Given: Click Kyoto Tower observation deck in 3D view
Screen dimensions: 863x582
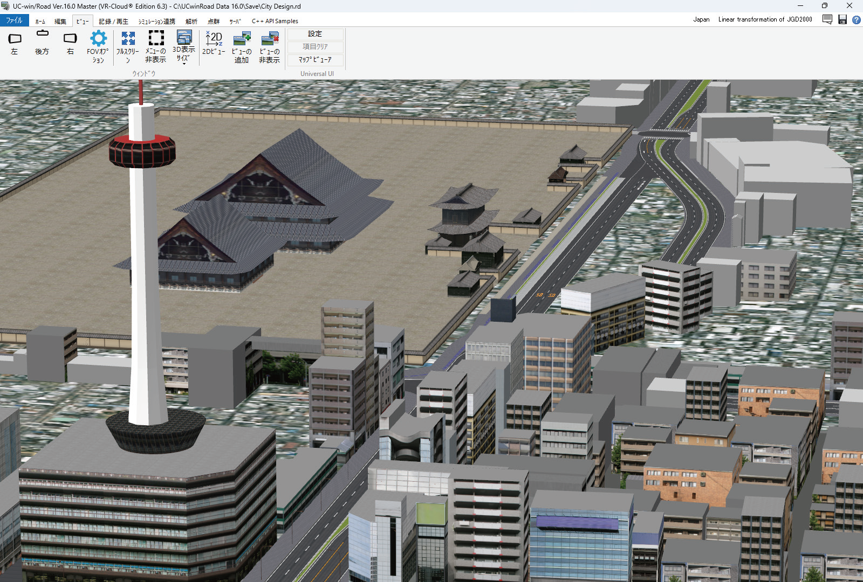Looking at the screenshot, I should (x=142, y=151).
